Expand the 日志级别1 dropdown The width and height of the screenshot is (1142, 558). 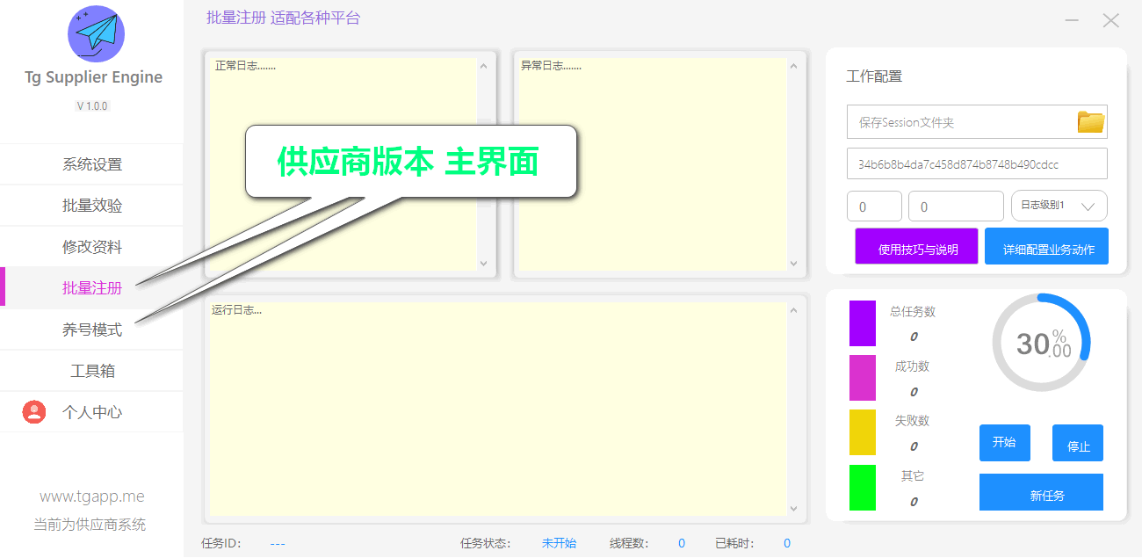pyautogui.click(x=1059, y=206)
